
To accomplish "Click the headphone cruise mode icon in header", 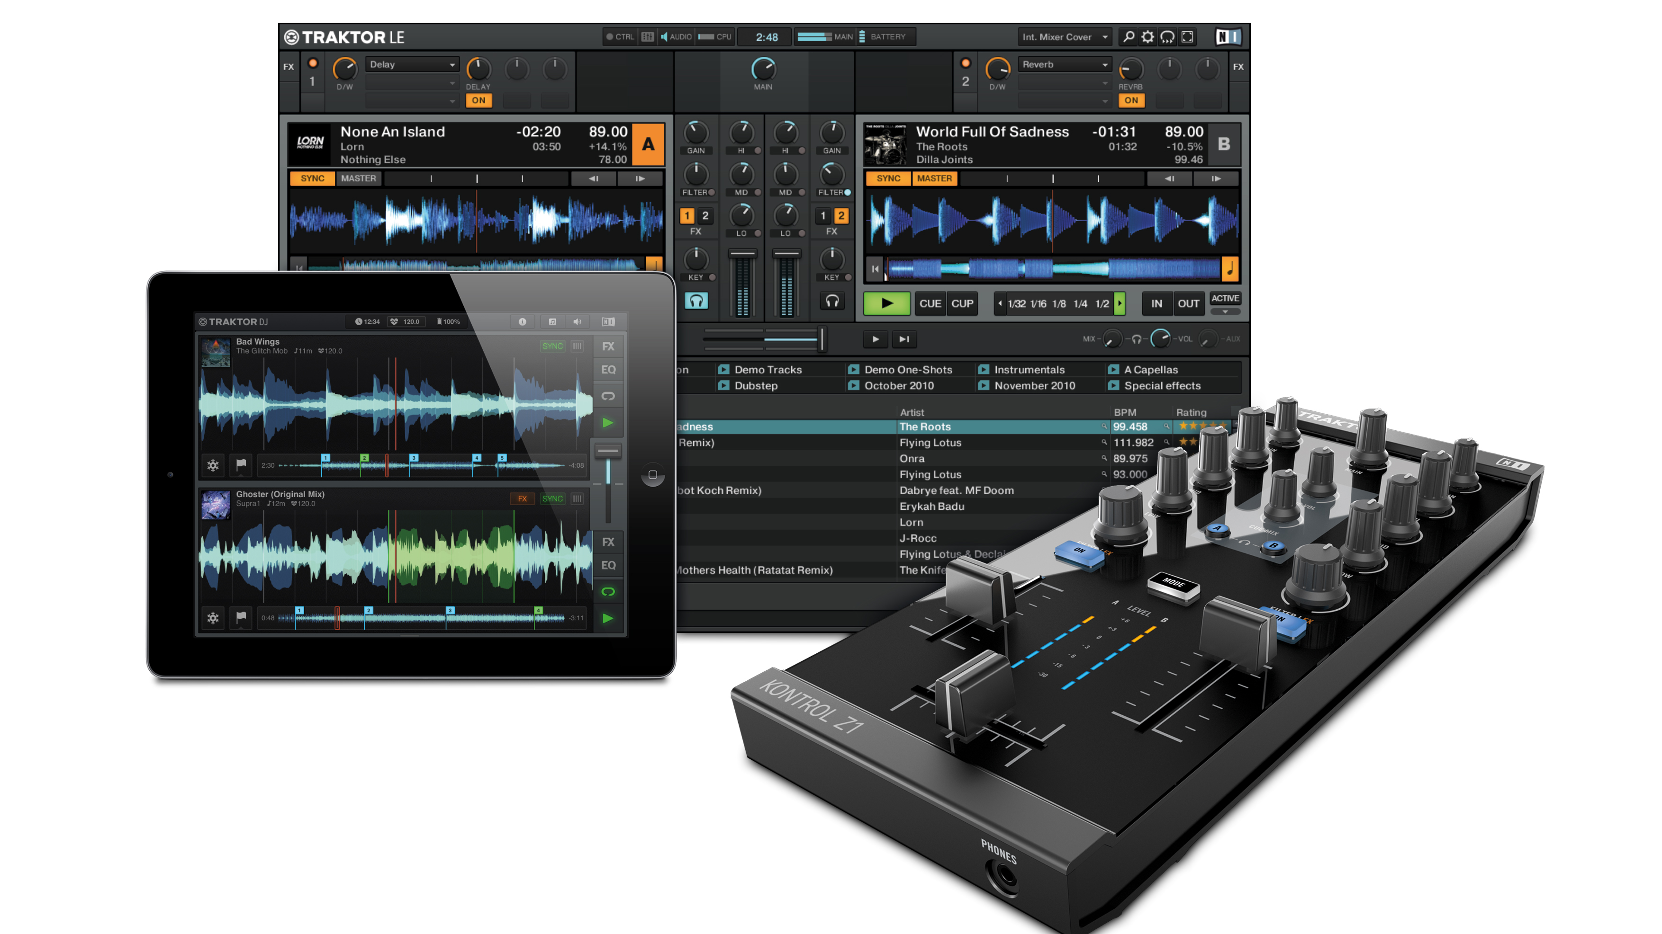I will click(x=1168, y=37).
